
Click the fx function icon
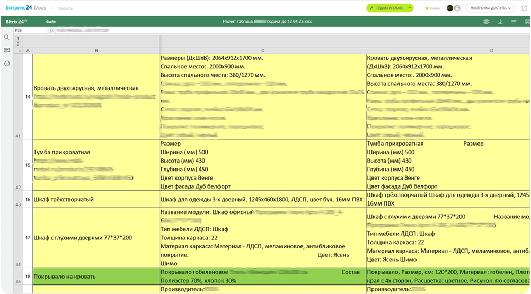[x=51, y=30]
